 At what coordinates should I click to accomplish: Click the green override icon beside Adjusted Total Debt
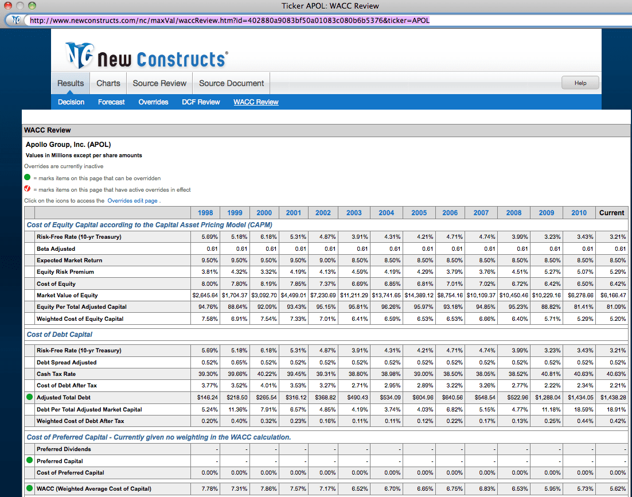point(29,397)
